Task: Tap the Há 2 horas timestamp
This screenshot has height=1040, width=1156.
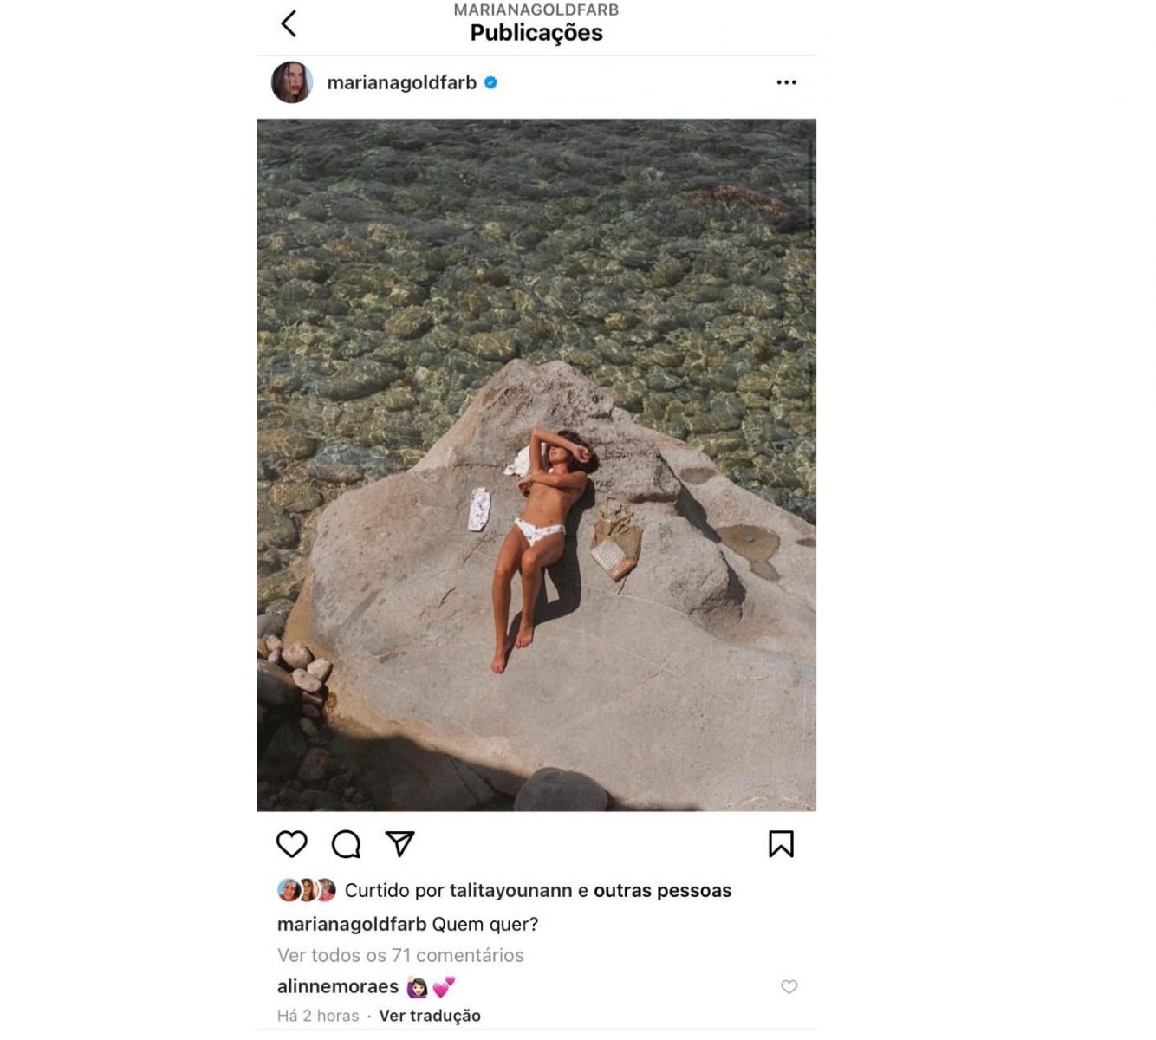Action: coord(318,1016)
